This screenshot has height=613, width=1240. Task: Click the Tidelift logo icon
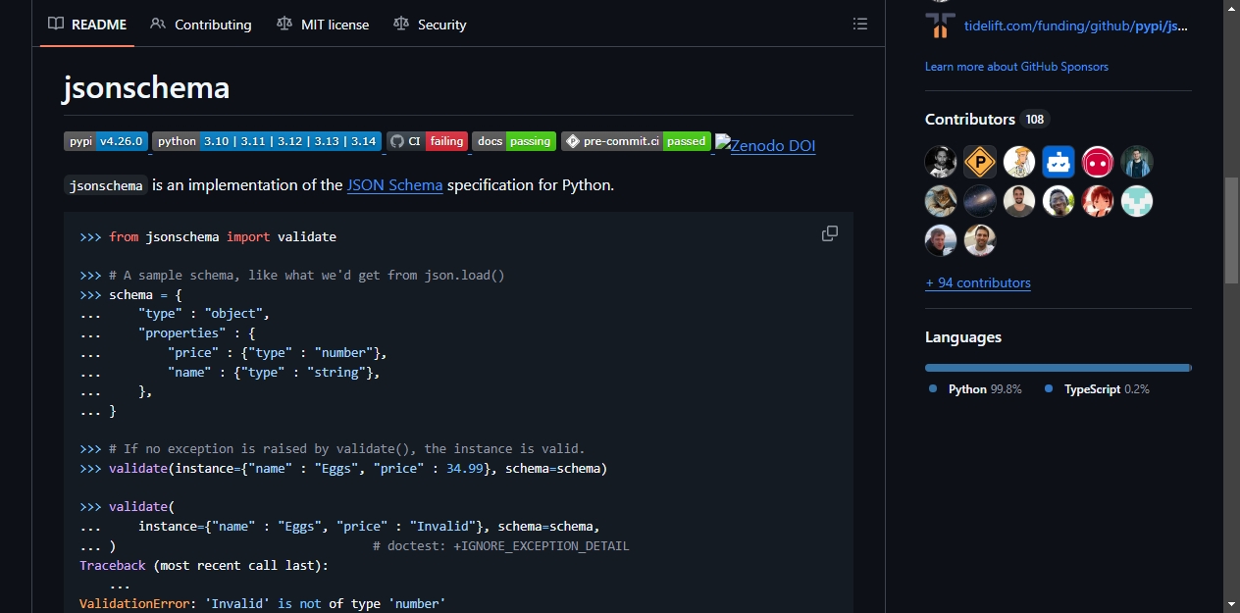point(940,26)
